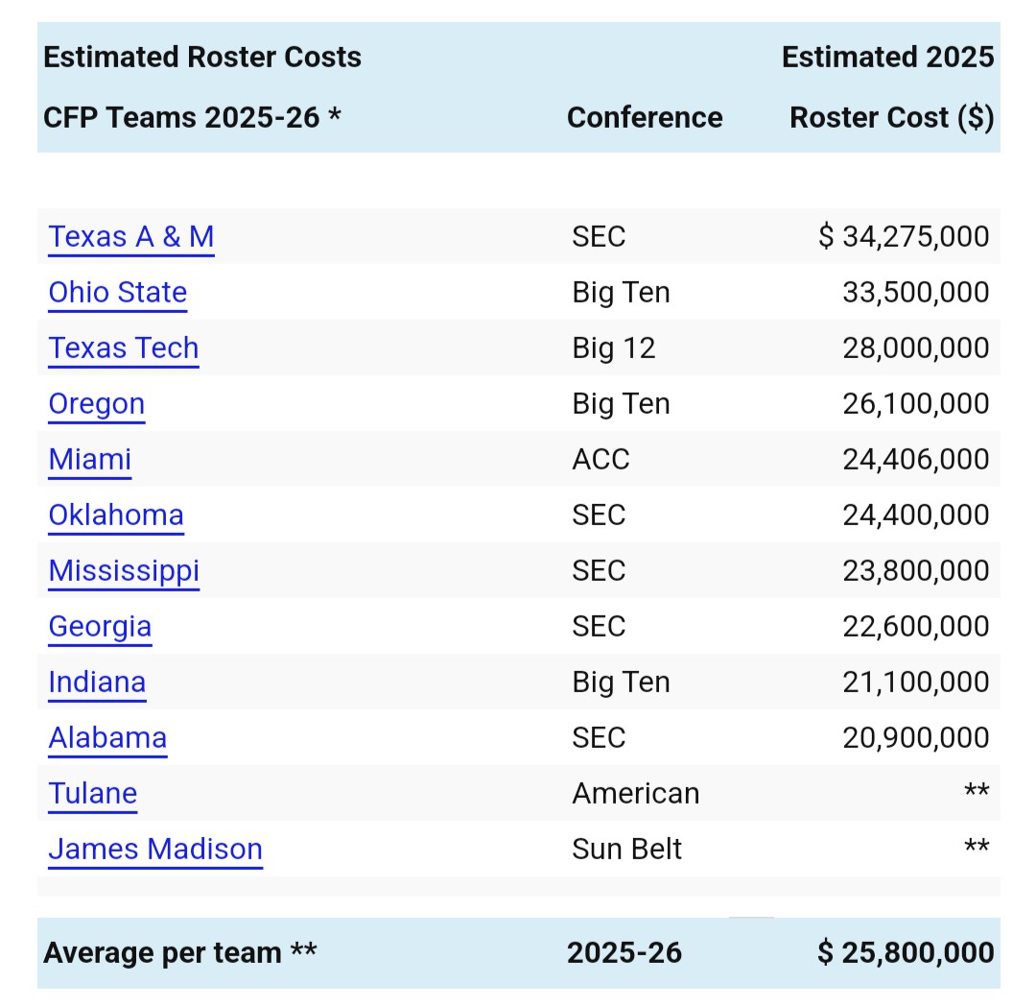Click the ACC conference cell
1036x1008 pixels.
pyautogui.click(x=601, y=460)
